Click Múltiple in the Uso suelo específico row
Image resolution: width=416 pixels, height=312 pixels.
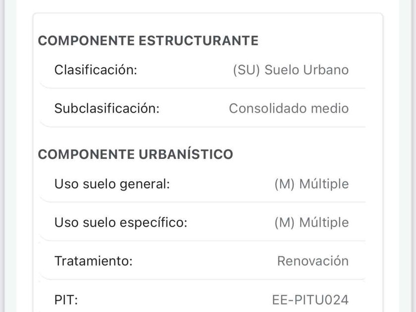(324, 223)
